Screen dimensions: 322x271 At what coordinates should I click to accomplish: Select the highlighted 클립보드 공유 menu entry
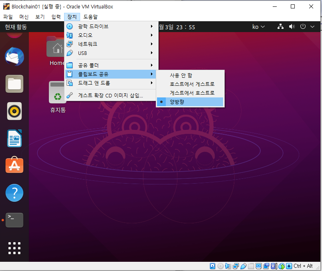(111, 74)
